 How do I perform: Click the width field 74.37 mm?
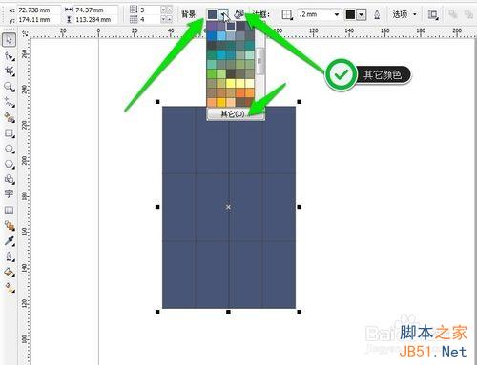[96, 10]
